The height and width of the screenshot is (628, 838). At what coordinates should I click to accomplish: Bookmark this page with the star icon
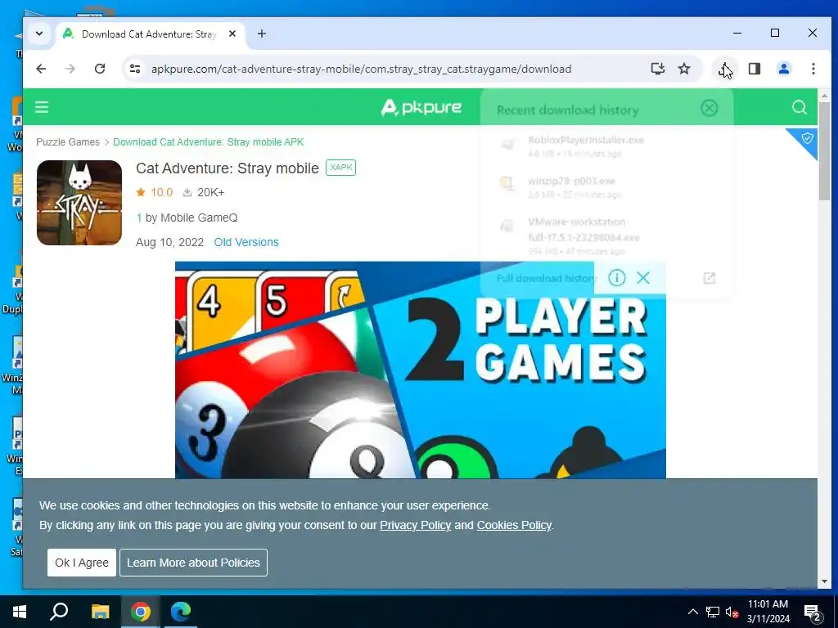(684, 69)
